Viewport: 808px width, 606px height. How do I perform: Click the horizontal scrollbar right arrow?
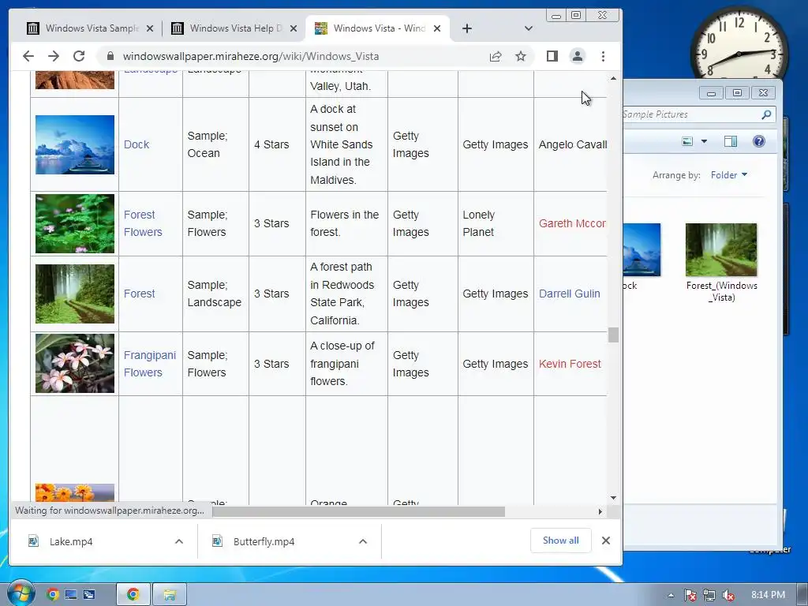click(x=600, y=511)
